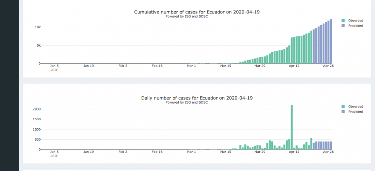Click 'Powered by ISG and SDSC' under cumulative title
This screenshot has width=375, height=171.
point(187,16)
